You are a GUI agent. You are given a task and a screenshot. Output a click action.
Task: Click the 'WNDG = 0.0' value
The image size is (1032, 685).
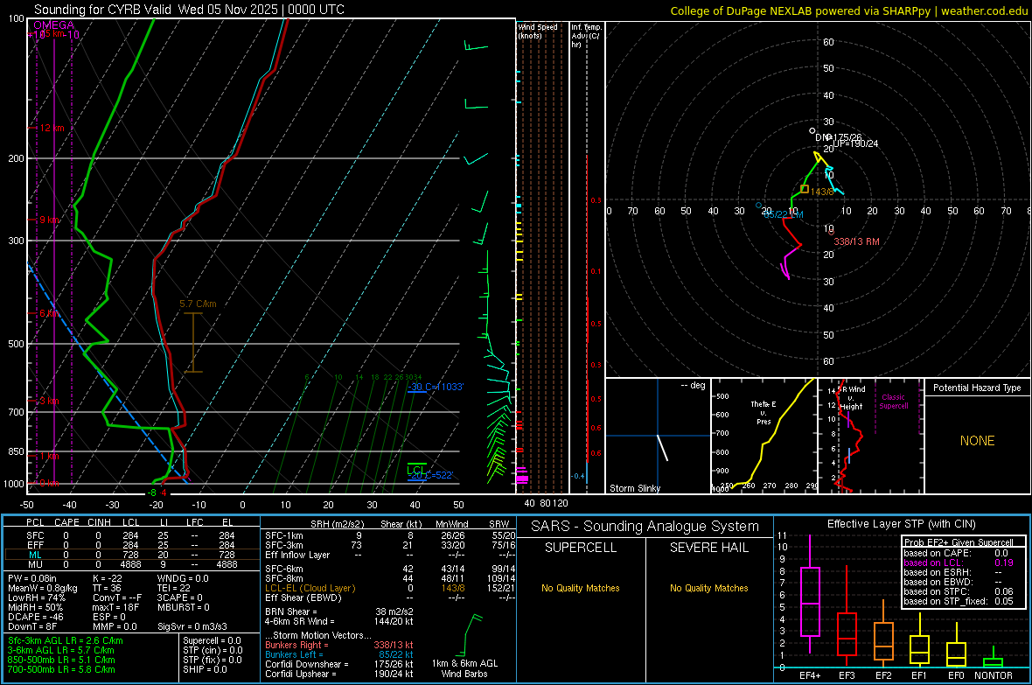point(183,578)
